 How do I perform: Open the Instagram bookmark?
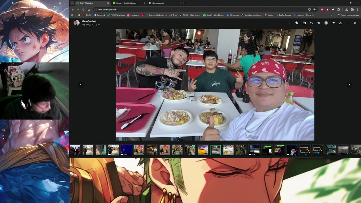tap(133, 15)
